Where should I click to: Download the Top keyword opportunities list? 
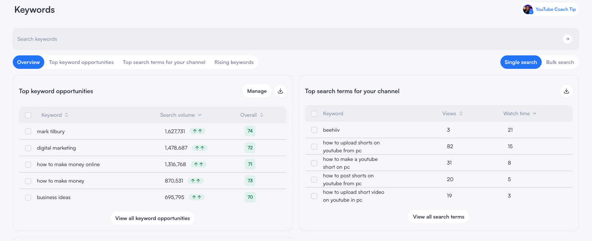click(280, 91)
